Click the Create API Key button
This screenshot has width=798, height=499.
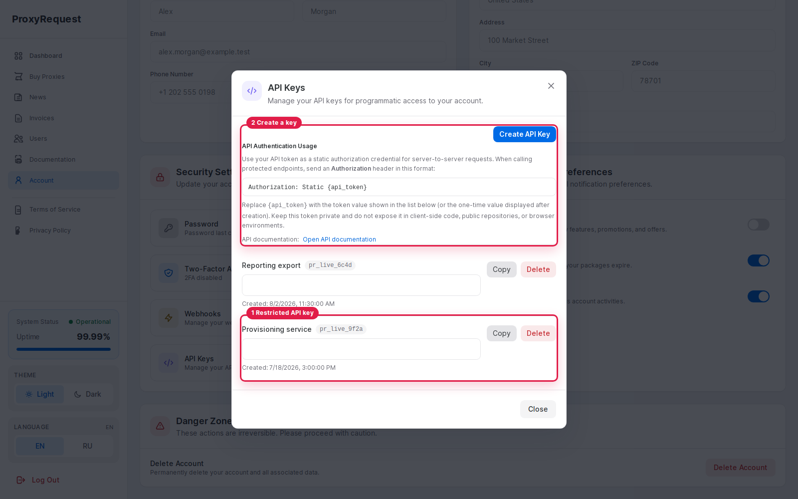tap(525, 134)
